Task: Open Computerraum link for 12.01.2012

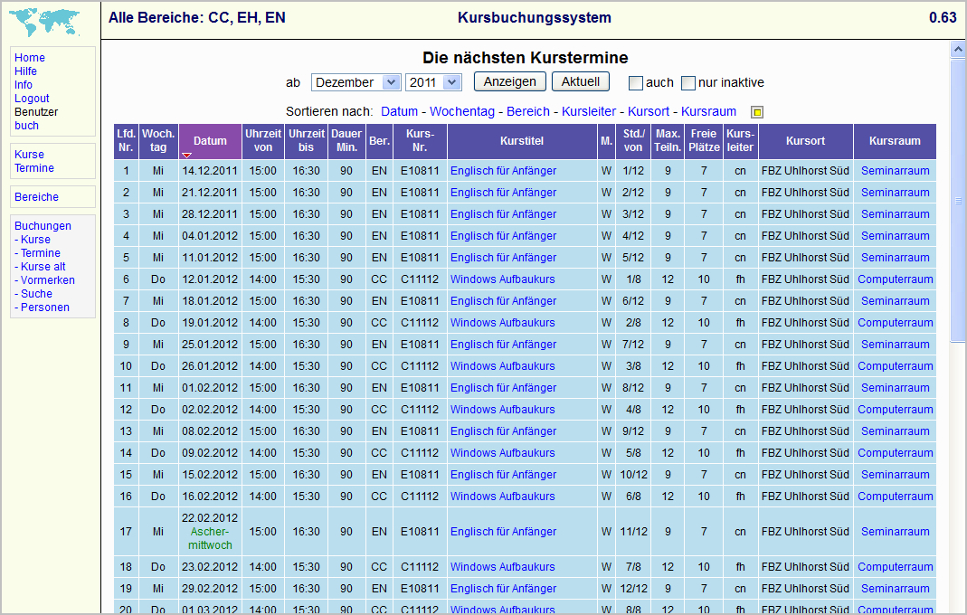Action: point(895,279)
